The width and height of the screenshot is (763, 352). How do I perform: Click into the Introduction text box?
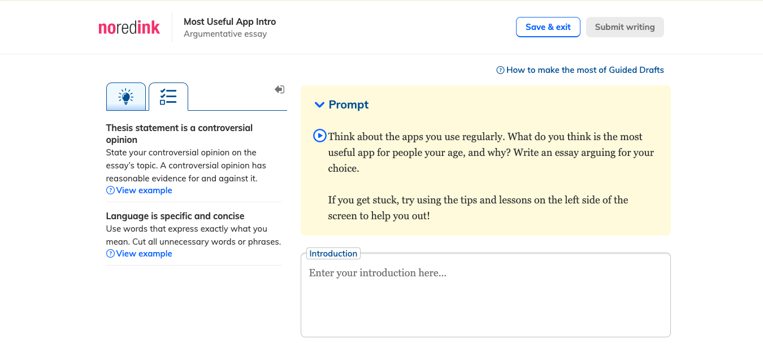pyautogui.click(x=485, y=295)
